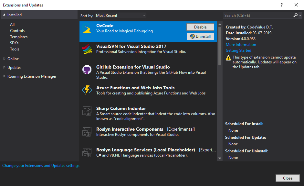Click the extension list scrollbar thumb
This screenshot has width=304, height=186.
(220, 46)
